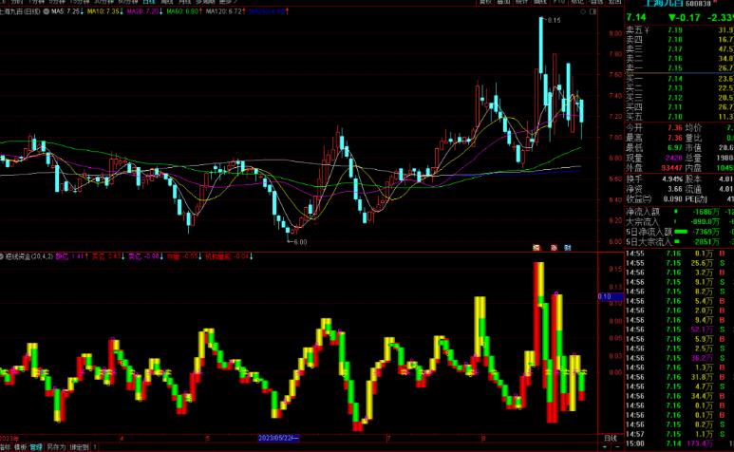Viewport: 734px width, 452px height.
Task: Click the 卖一 ask row
Action: click(680, 68)
